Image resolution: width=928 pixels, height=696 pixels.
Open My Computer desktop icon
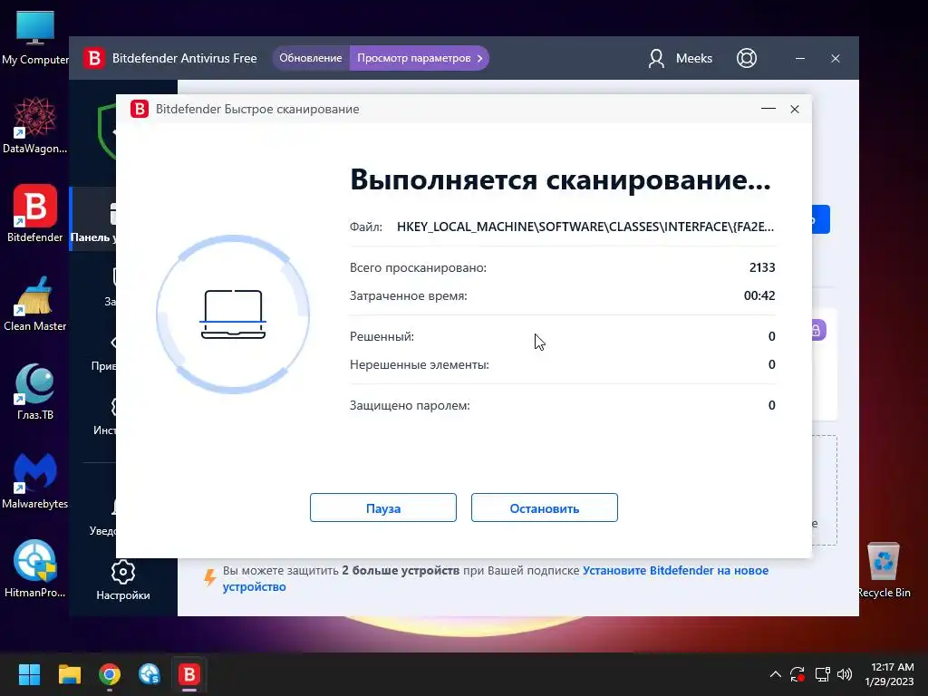click(x=35, y=37)
